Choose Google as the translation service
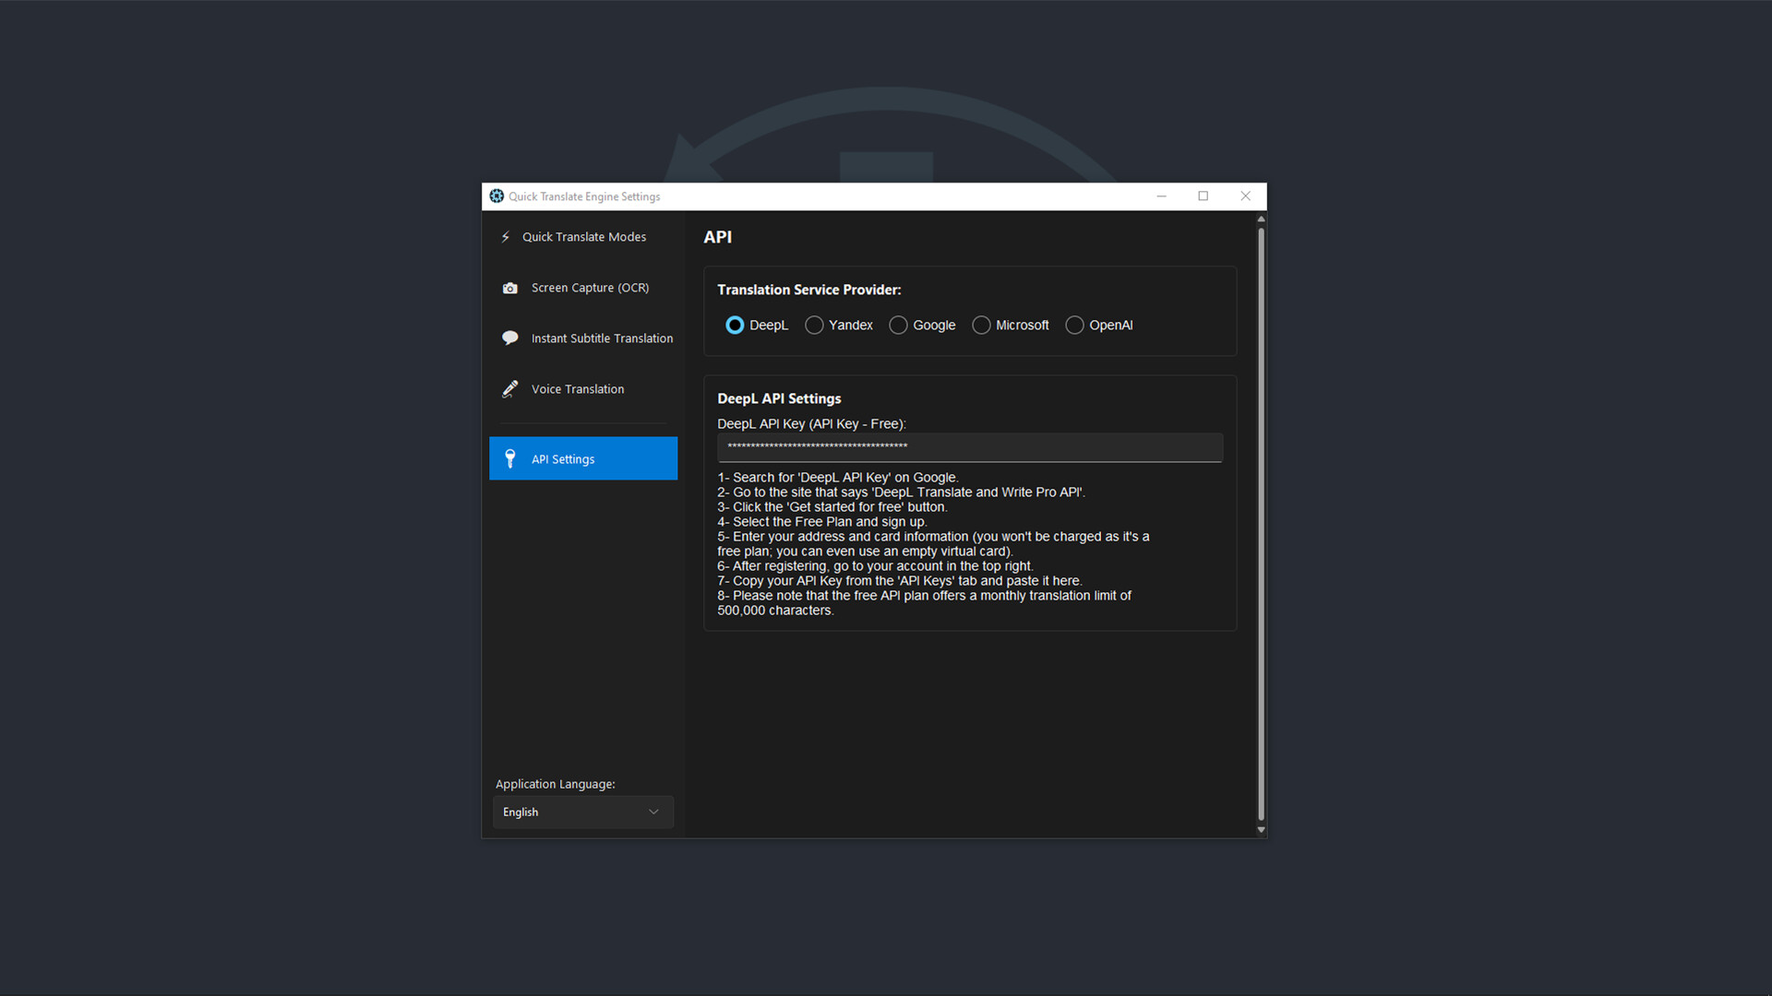Image resolution: width=1772 pixels, height=996 pixels. 898,325
